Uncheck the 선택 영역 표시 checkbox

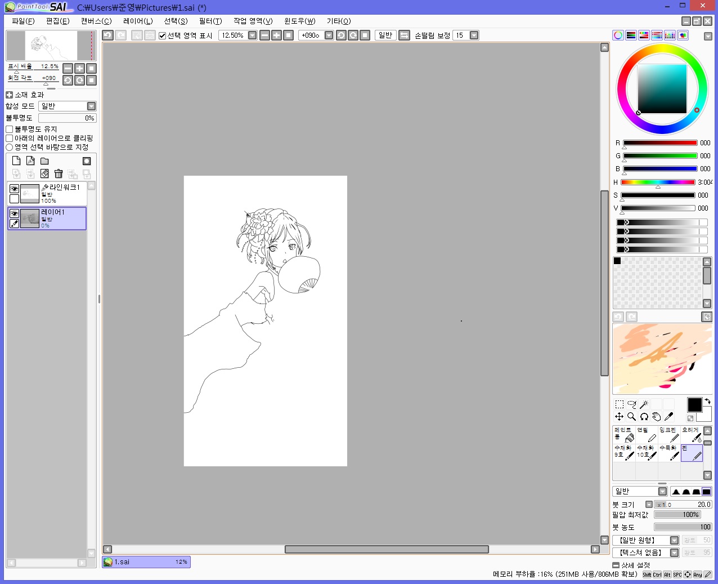[163, 35]
